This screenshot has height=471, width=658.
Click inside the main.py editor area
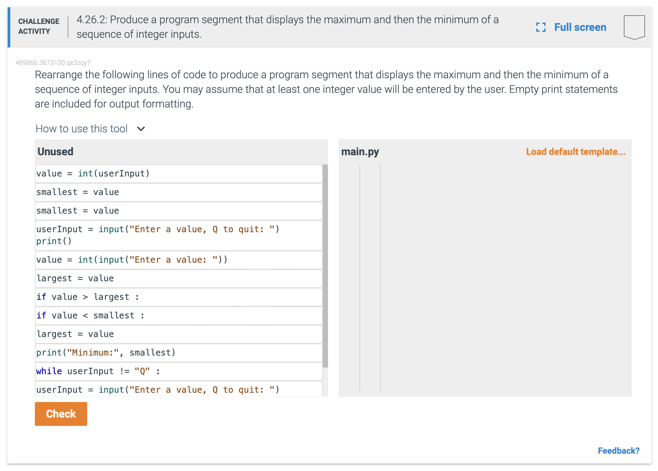pos(481,265)
